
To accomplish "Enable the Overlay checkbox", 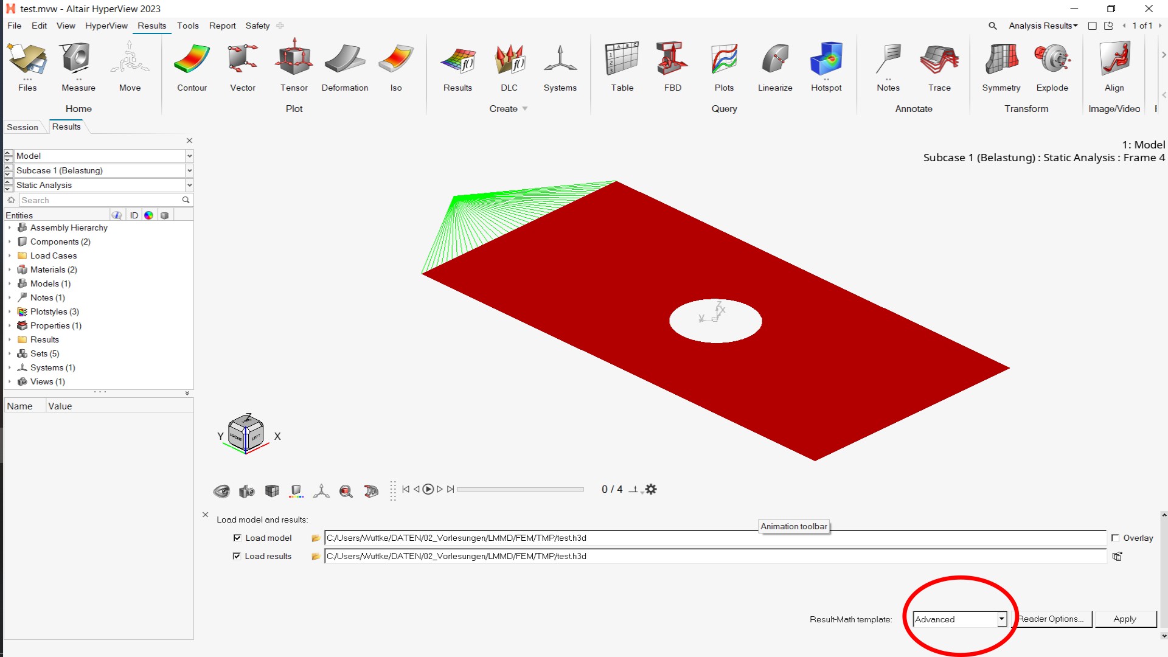I will tap(1115, 538).
